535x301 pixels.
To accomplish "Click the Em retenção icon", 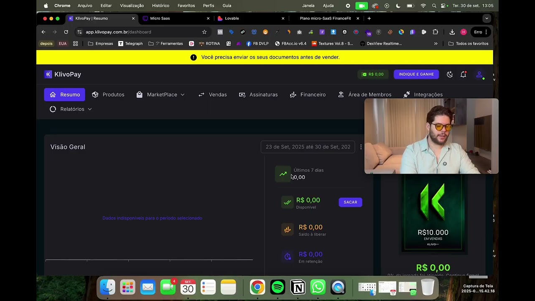I will [x=288, y=257].
